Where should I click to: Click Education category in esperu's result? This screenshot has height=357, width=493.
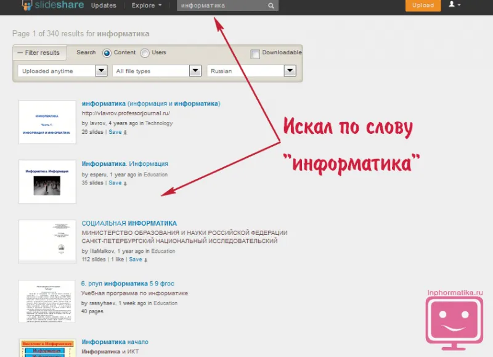155,174
